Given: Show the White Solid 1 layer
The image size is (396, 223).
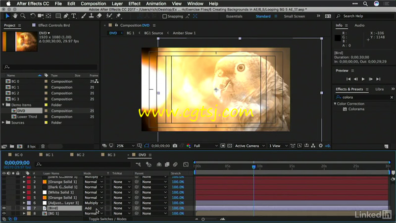Looking at the screenshot, I should (4, 192).
